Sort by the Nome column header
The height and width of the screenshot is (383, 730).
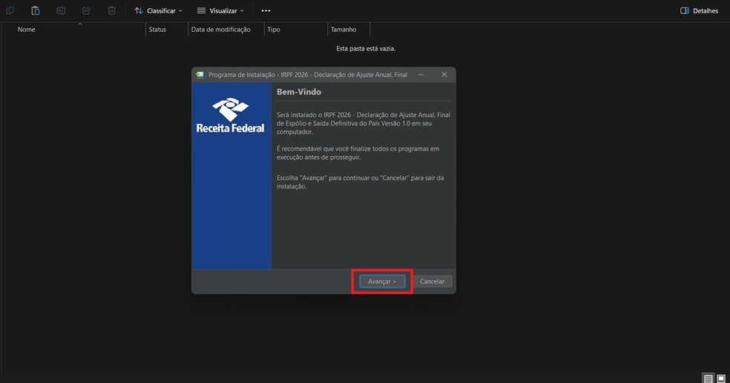click(x=27, y=30)
